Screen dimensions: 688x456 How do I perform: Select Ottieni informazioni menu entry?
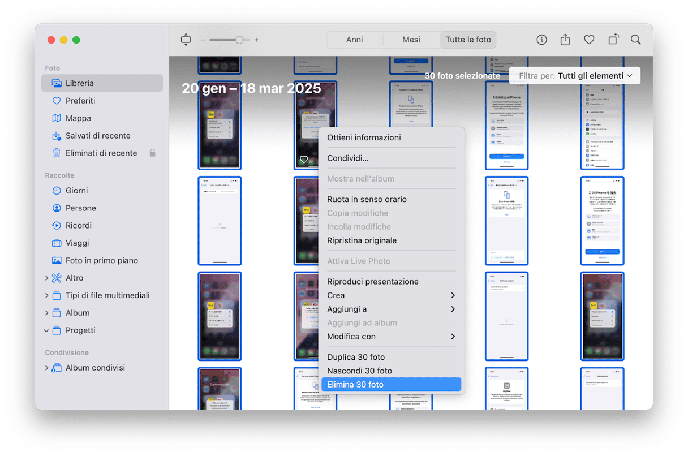pyautogui.click(x=364, y=137)
